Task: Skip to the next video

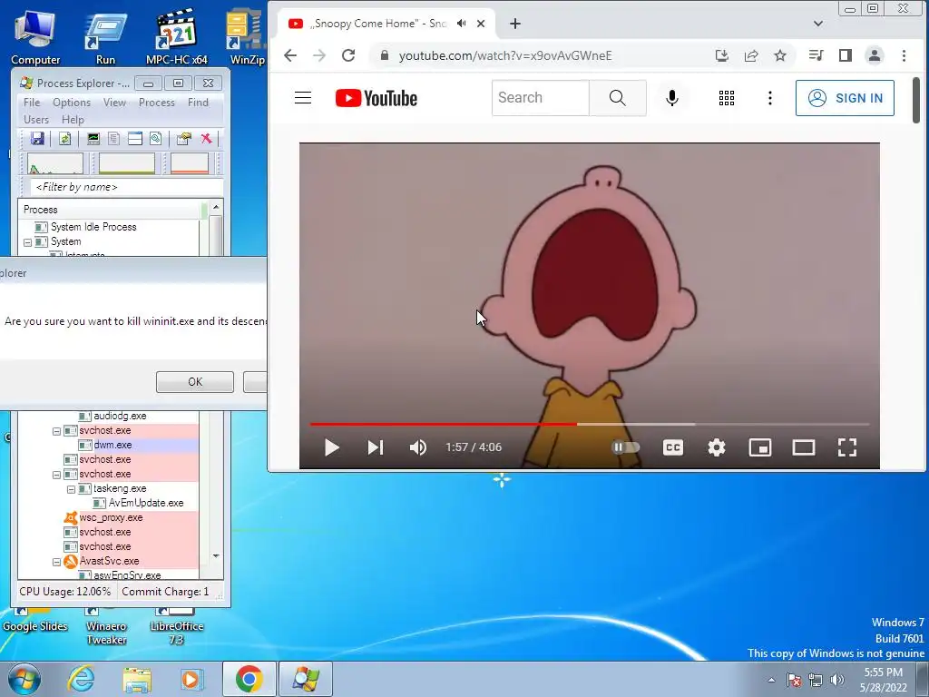Action: pos(376,447)
